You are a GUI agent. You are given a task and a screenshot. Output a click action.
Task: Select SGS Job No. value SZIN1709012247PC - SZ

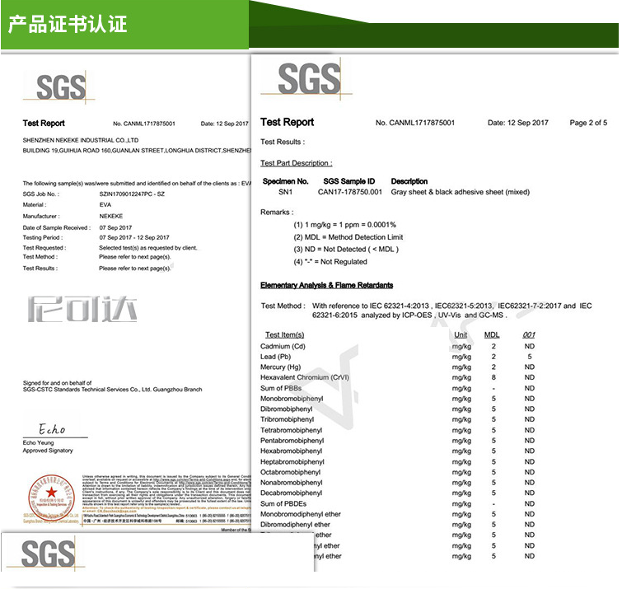point(132,194)
